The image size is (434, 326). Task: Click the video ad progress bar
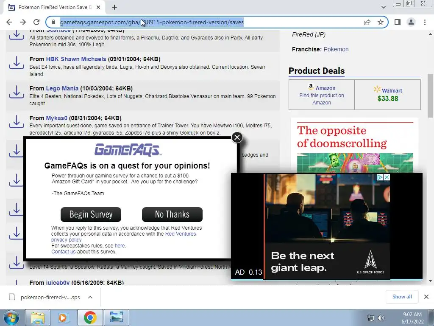point(327,280)
